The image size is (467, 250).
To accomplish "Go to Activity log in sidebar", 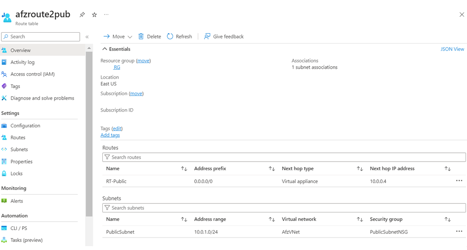I will pyautogui.click(x=22, y=62).
